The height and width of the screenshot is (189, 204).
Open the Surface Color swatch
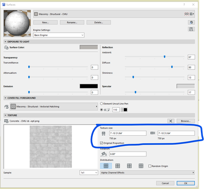pos(89,47)
